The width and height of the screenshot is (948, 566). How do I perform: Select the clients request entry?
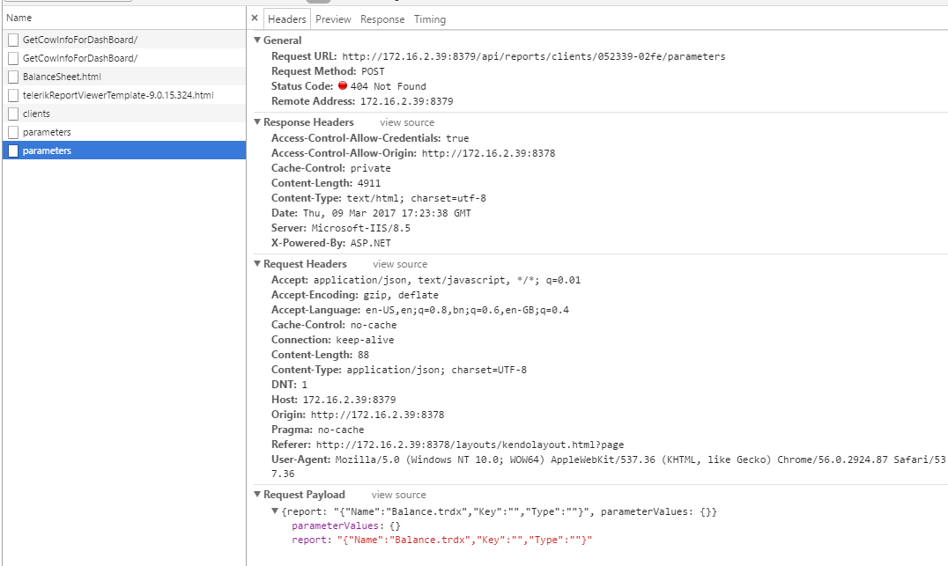[36, 114]
